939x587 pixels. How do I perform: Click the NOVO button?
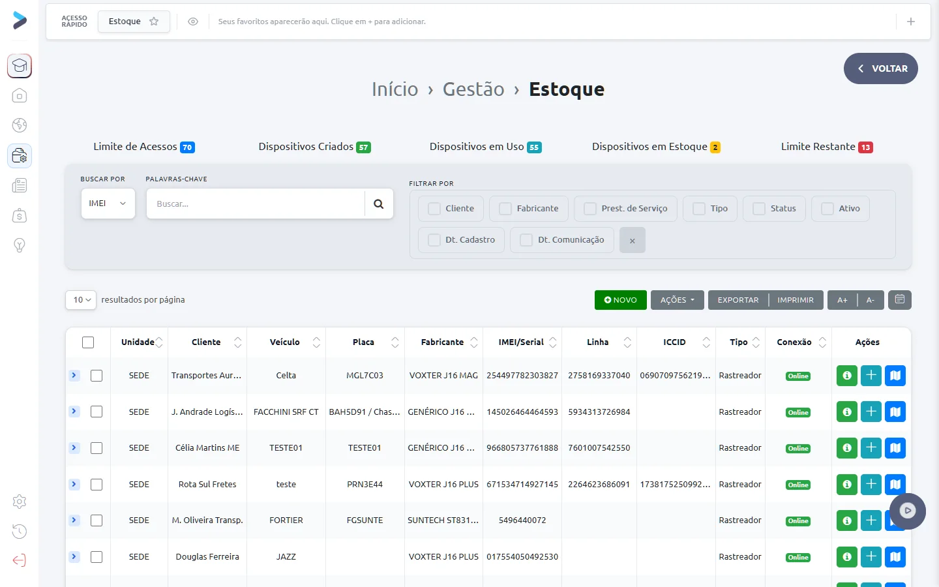[x=621, y=300]
